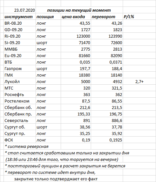
Task: Select the Сбербанк об. instrument cell
Action: tap(20, 108)
